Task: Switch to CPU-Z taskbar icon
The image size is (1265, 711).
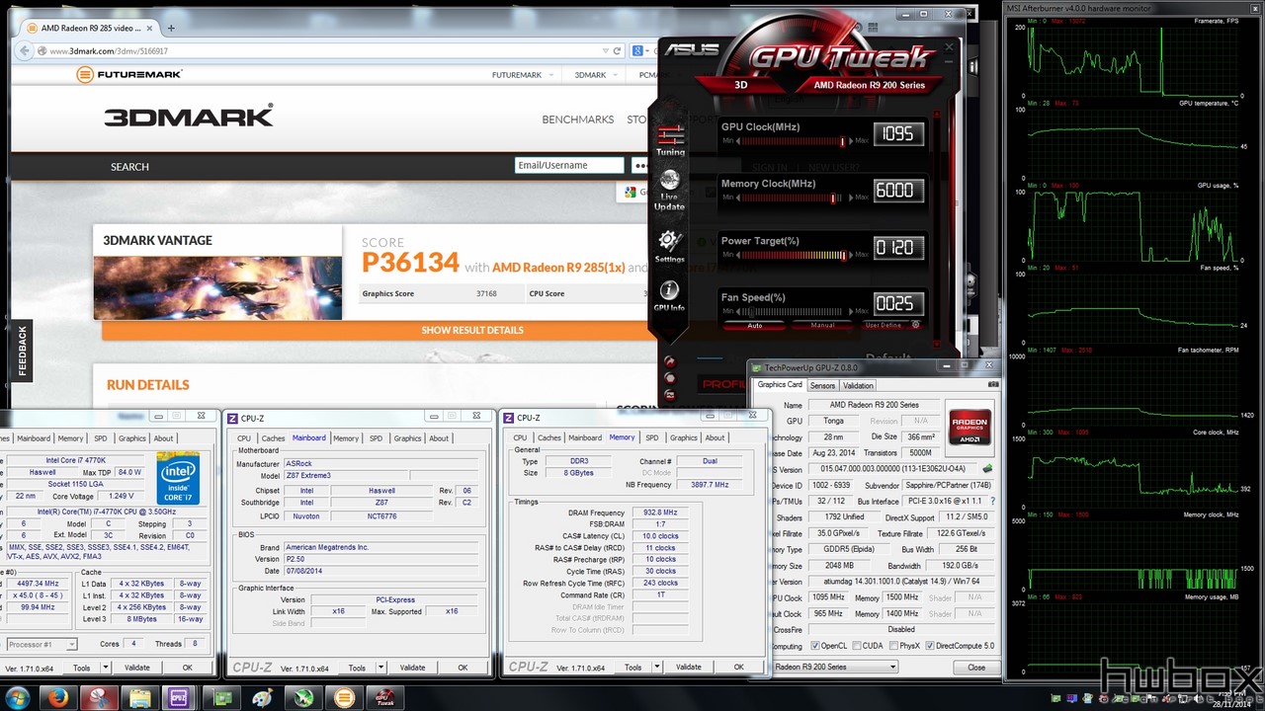Action: pyautogui.click(x=179, y=697)
